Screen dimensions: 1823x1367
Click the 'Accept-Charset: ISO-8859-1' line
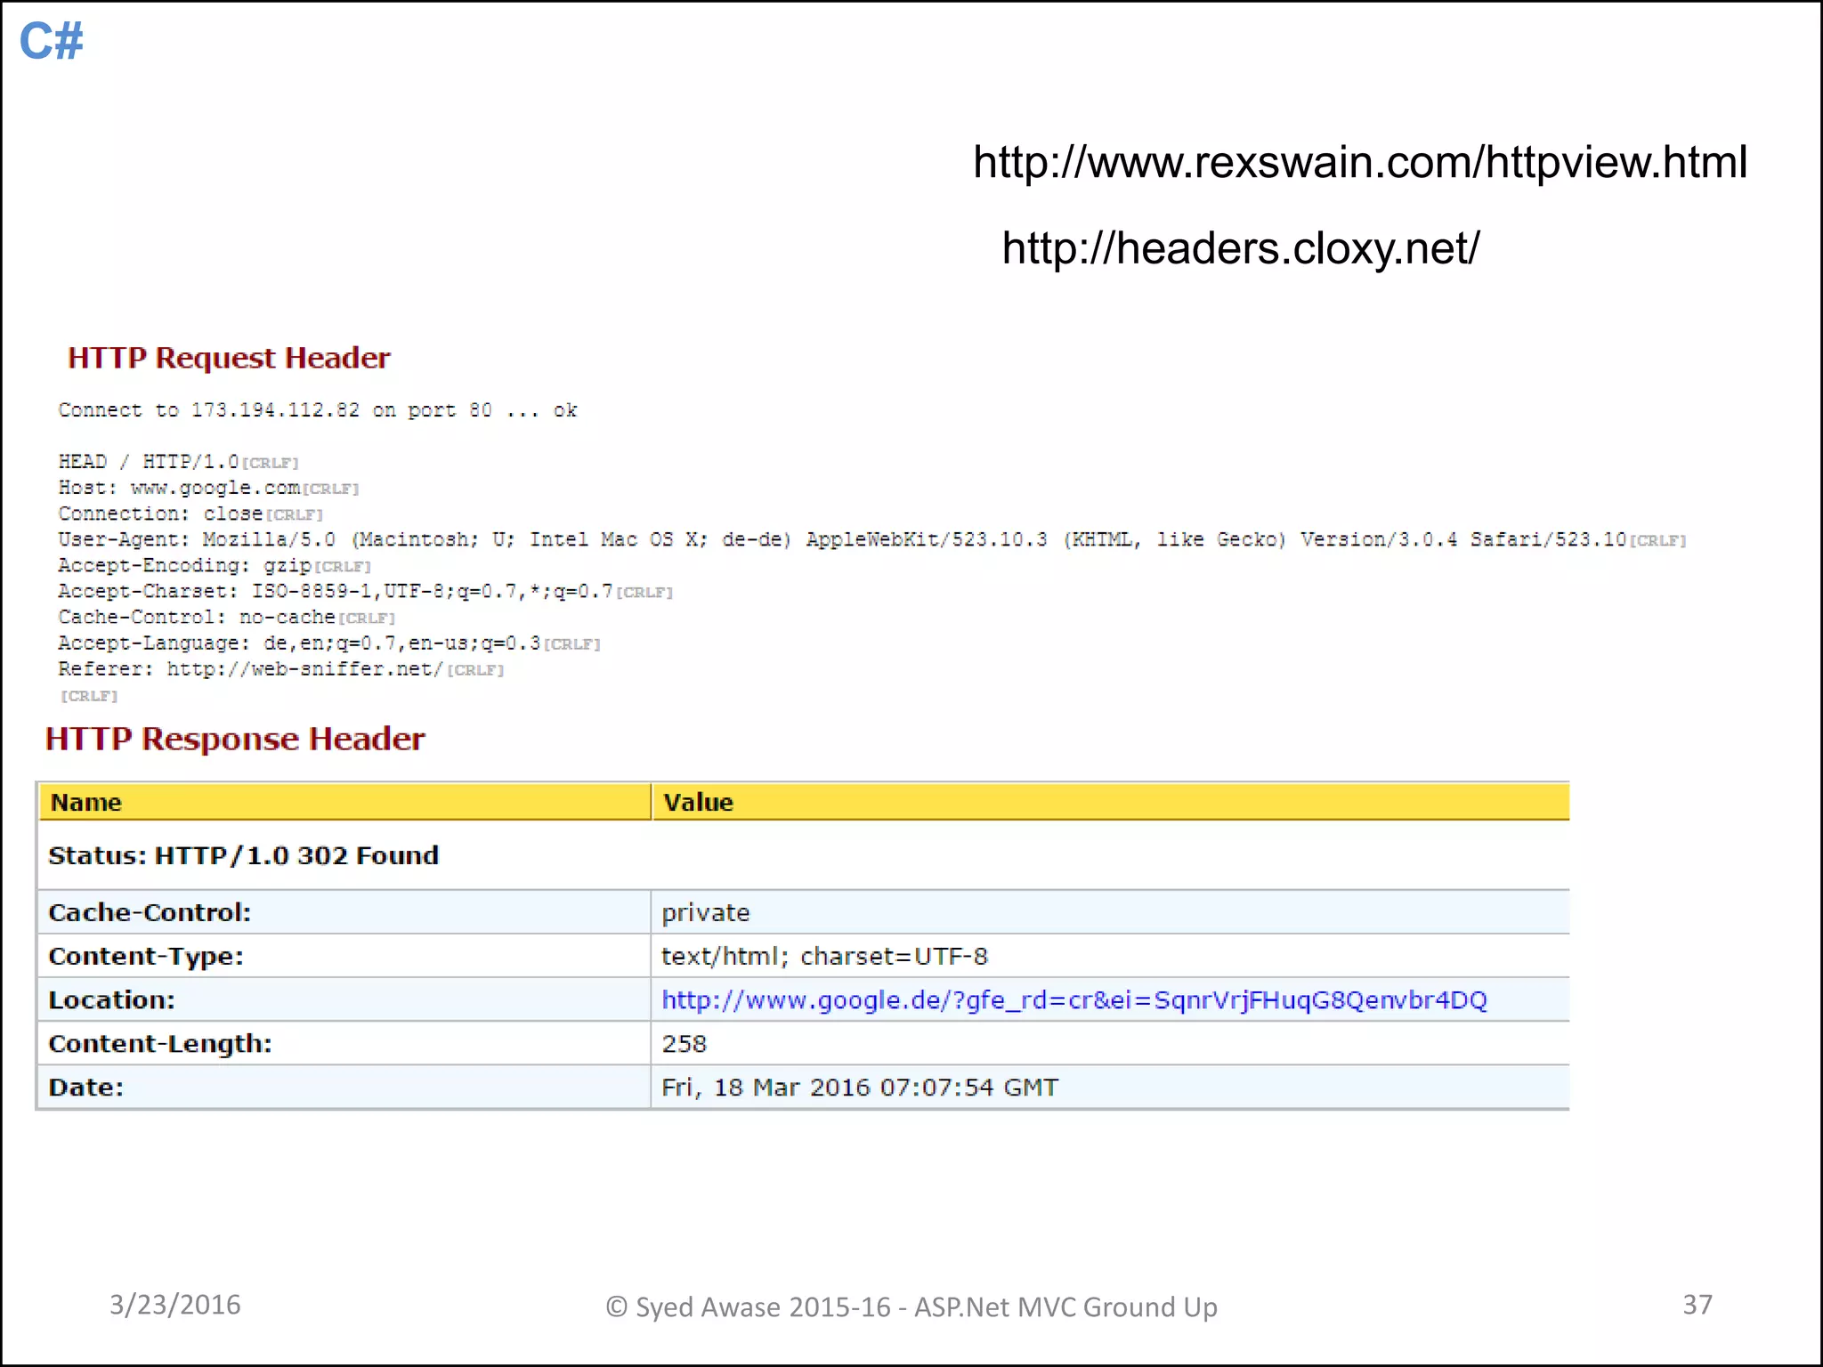click(x=366, y=591)
